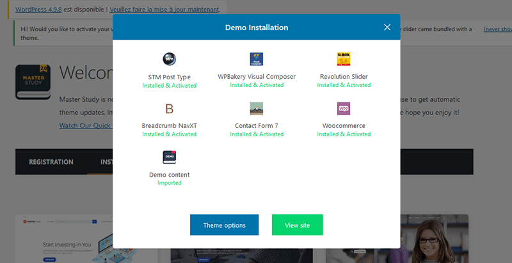Click Installed & Activated under STM Post Type
Screen dimensions: 512x263
pyautogui.click(x=169, y=86)
